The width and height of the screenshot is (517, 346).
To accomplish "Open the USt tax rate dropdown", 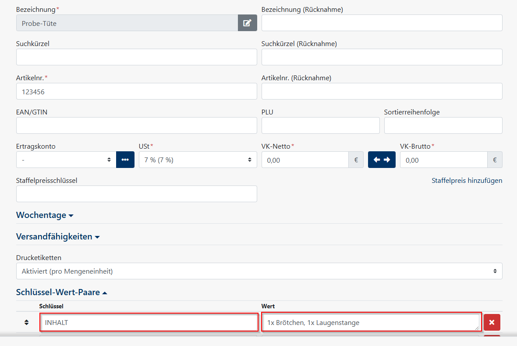I will tap(198, 160).
